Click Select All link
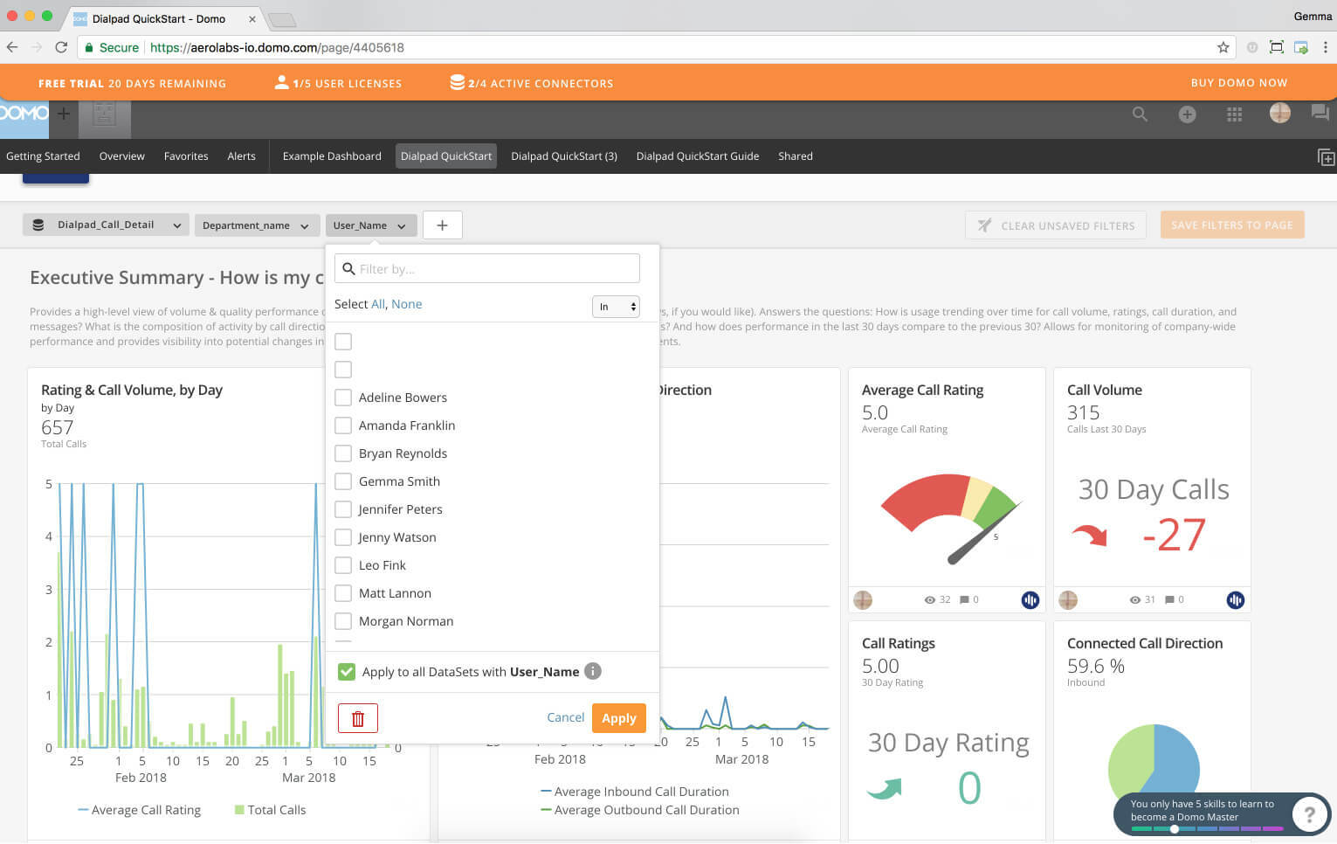The width and height of the screenshot is (1337, 844). (x=377, y=304)
